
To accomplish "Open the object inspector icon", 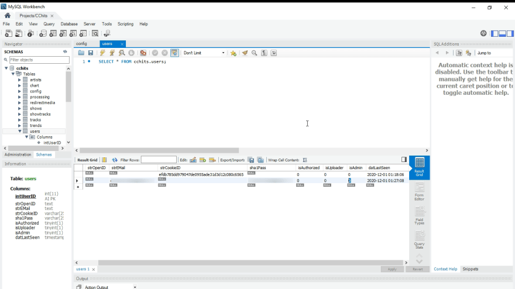I will (30, 33).
